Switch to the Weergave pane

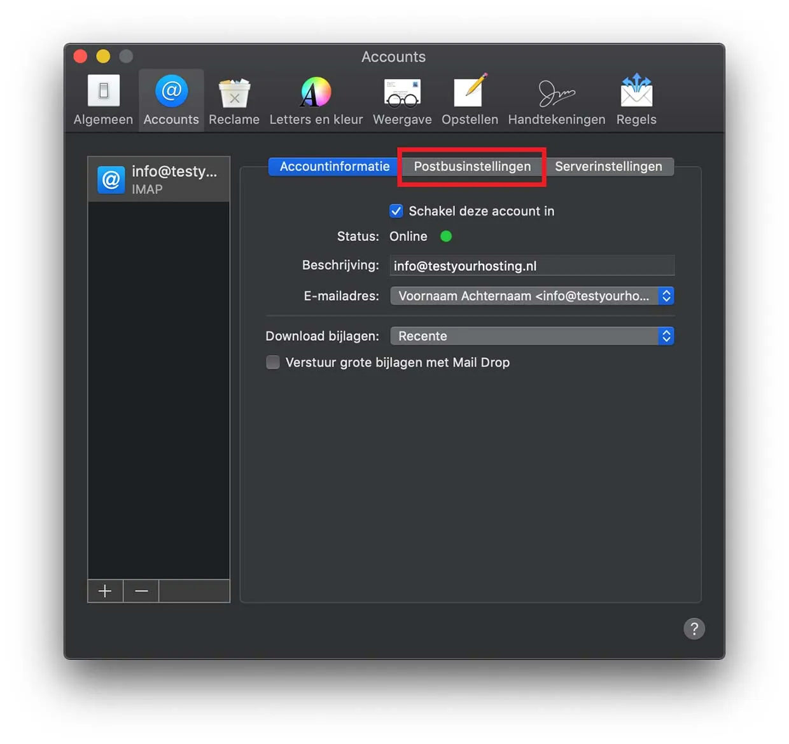point(401,100)
